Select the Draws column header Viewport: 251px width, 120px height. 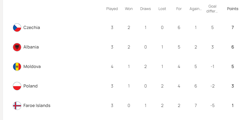click(146, 9)
